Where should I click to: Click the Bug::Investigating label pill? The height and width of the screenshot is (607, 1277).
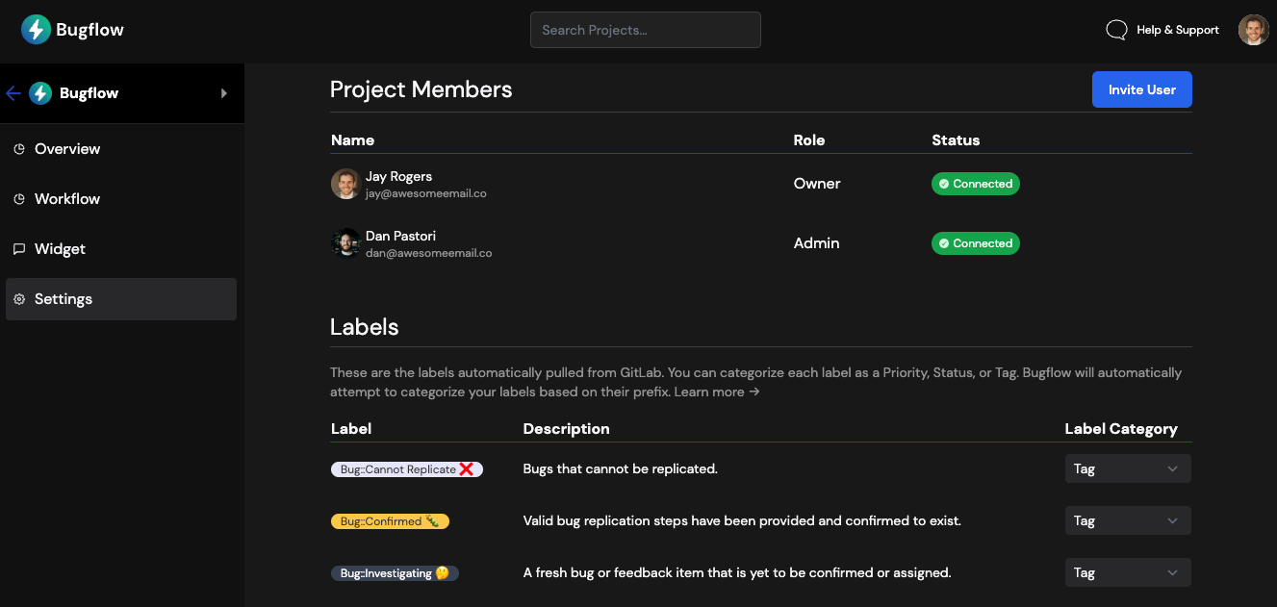coord(395,573)
